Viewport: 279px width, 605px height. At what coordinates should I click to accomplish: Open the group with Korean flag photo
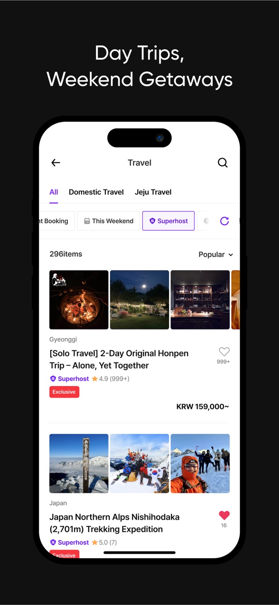[139, 463]
